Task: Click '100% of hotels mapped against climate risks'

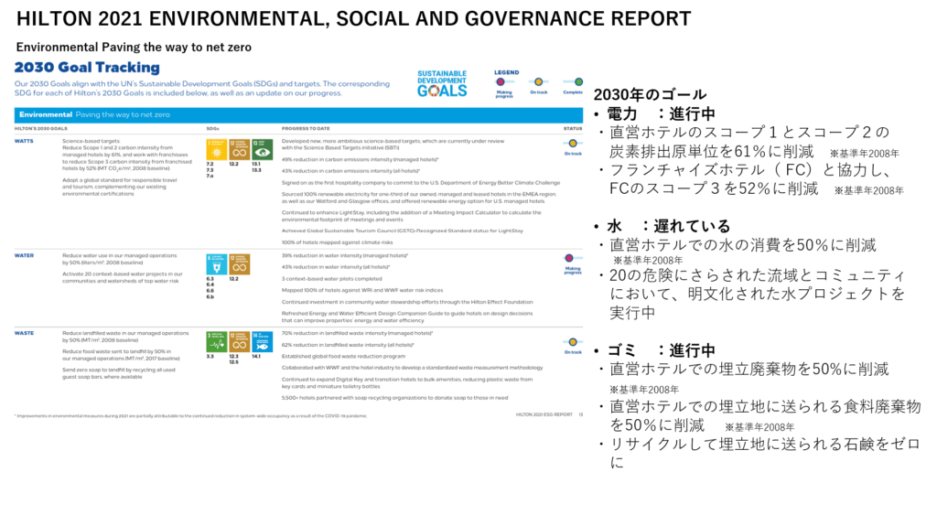Action: pos(337,242)
